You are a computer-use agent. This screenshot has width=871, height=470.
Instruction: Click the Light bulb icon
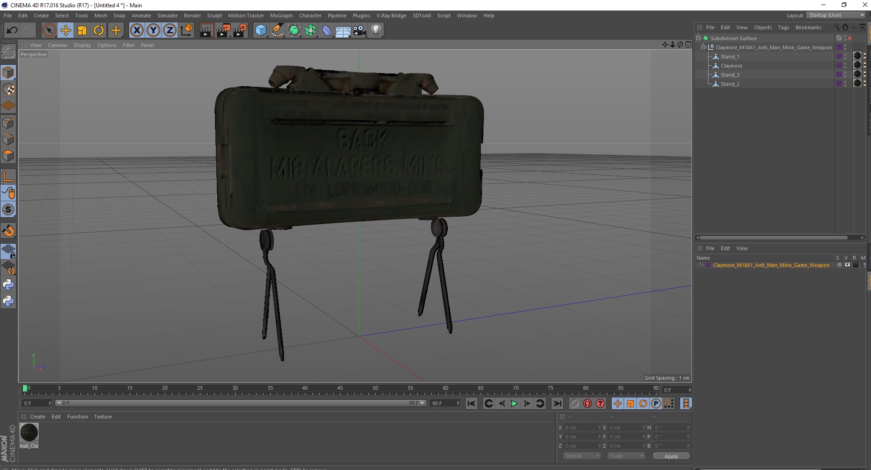coord(376,31)
